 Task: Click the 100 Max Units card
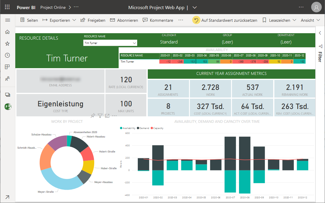126,105
